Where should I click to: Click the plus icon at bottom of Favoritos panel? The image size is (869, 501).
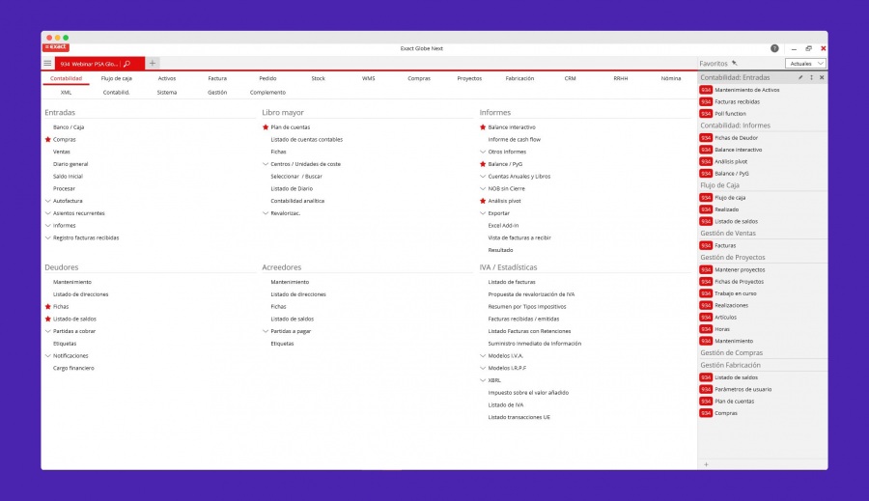click(706, 464)
